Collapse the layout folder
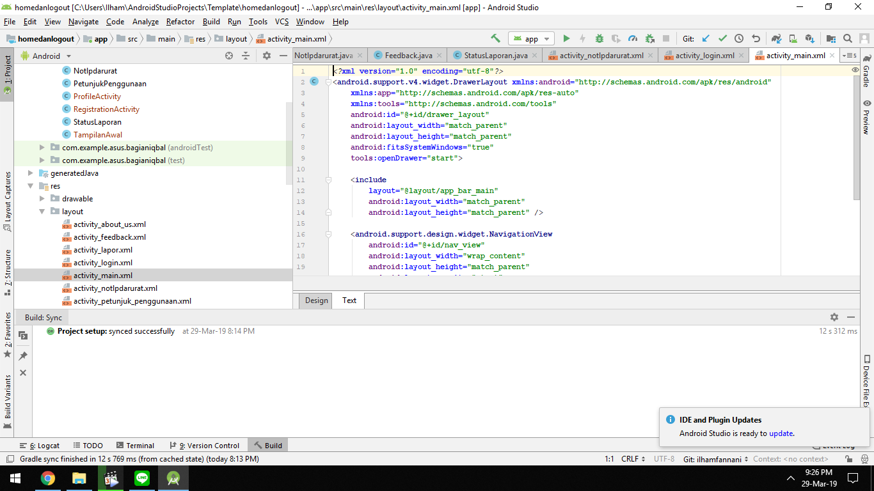The height and width of the screenshot is (491, 874). click(42, 212)
